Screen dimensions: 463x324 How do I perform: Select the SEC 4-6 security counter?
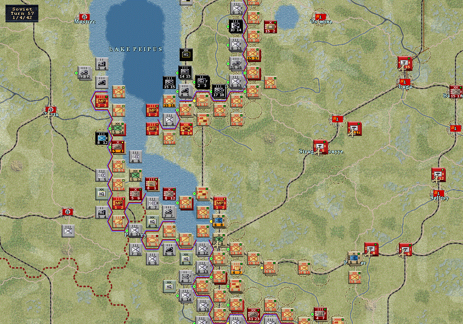(135, 157)
